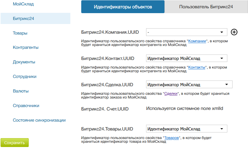The image size is (248, 149).
Task: Navigate to Документы in the sidebar
Action: [x=24, y=62]
